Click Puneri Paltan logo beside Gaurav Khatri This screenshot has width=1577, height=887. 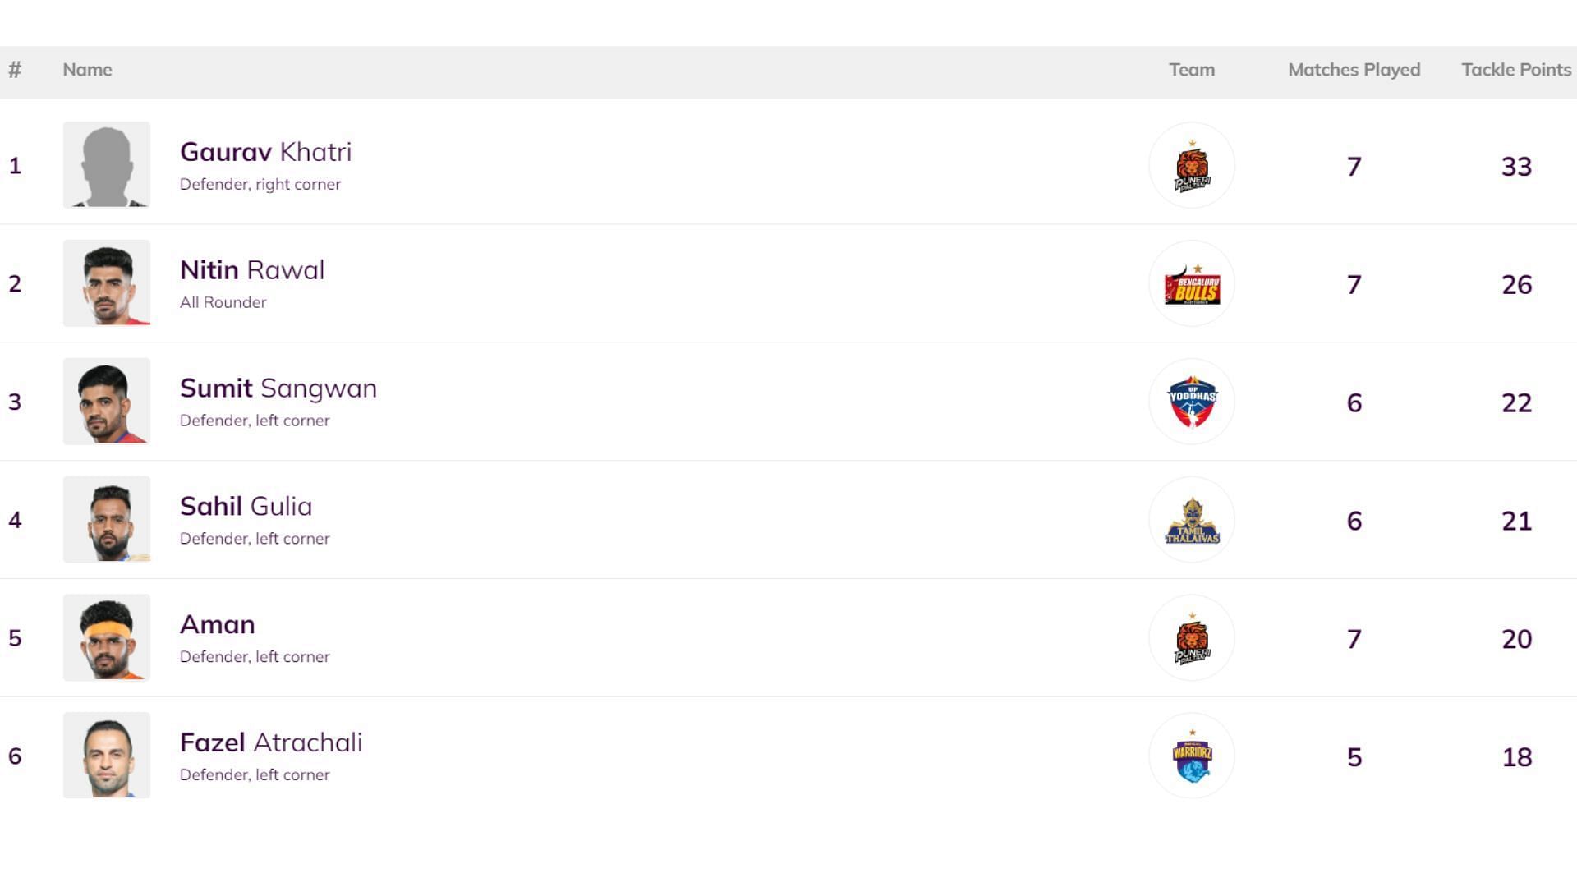pos(1191,165)
